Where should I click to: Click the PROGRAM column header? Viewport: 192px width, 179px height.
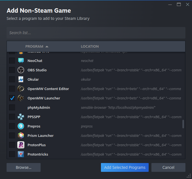[34, 47]
